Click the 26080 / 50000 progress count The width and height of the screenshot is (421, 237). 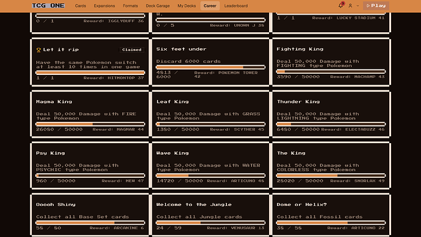pyautogui.click(x=59, y=130)
